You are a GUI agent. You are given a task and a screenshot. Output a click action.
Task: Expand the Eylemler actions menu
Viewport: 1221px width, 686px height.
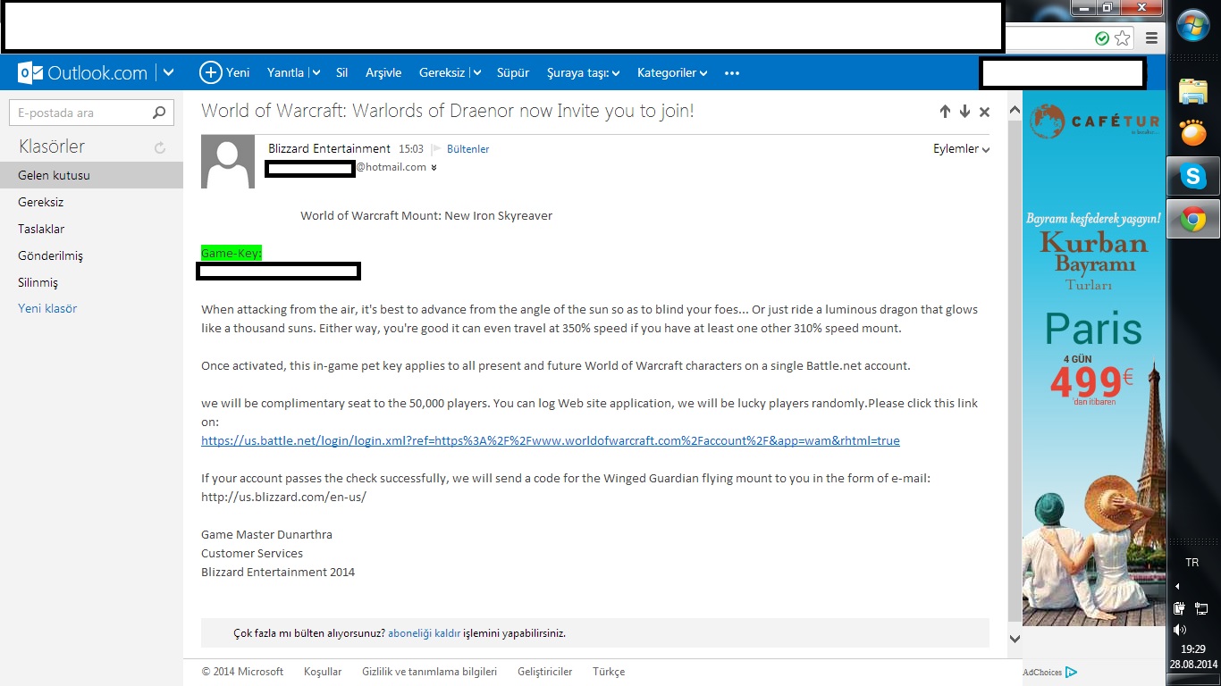pyautogui.click(x=961, y=149)
